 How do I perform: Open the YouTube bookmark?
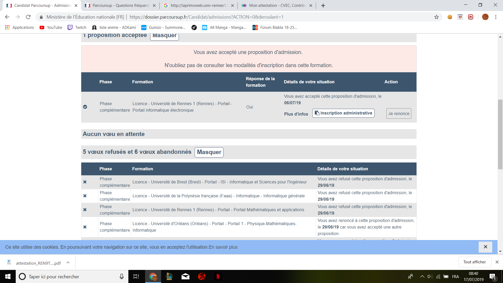51,28
